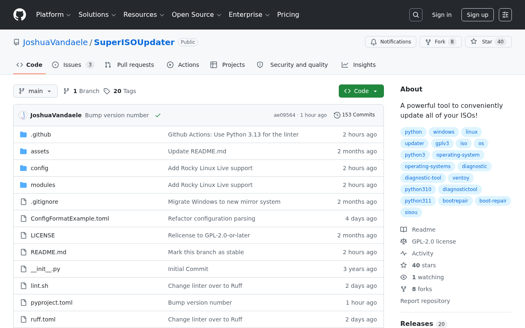This screenshot has width=525, height=328.
Task: Open commit 'Relicense to GPL-2.0-or-later'
Action: 209,235
